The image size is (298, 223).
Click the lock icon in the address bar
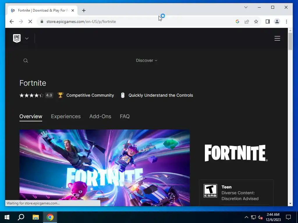42,21
